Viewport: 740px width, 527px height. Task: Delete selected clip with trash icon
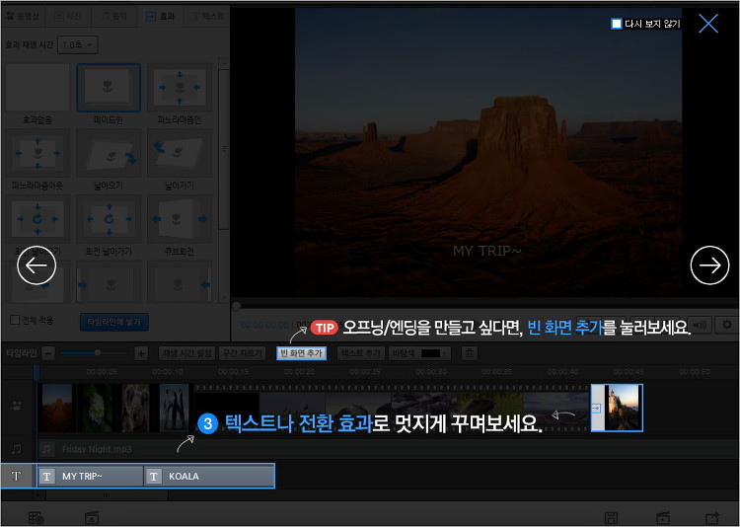(469, 352)
